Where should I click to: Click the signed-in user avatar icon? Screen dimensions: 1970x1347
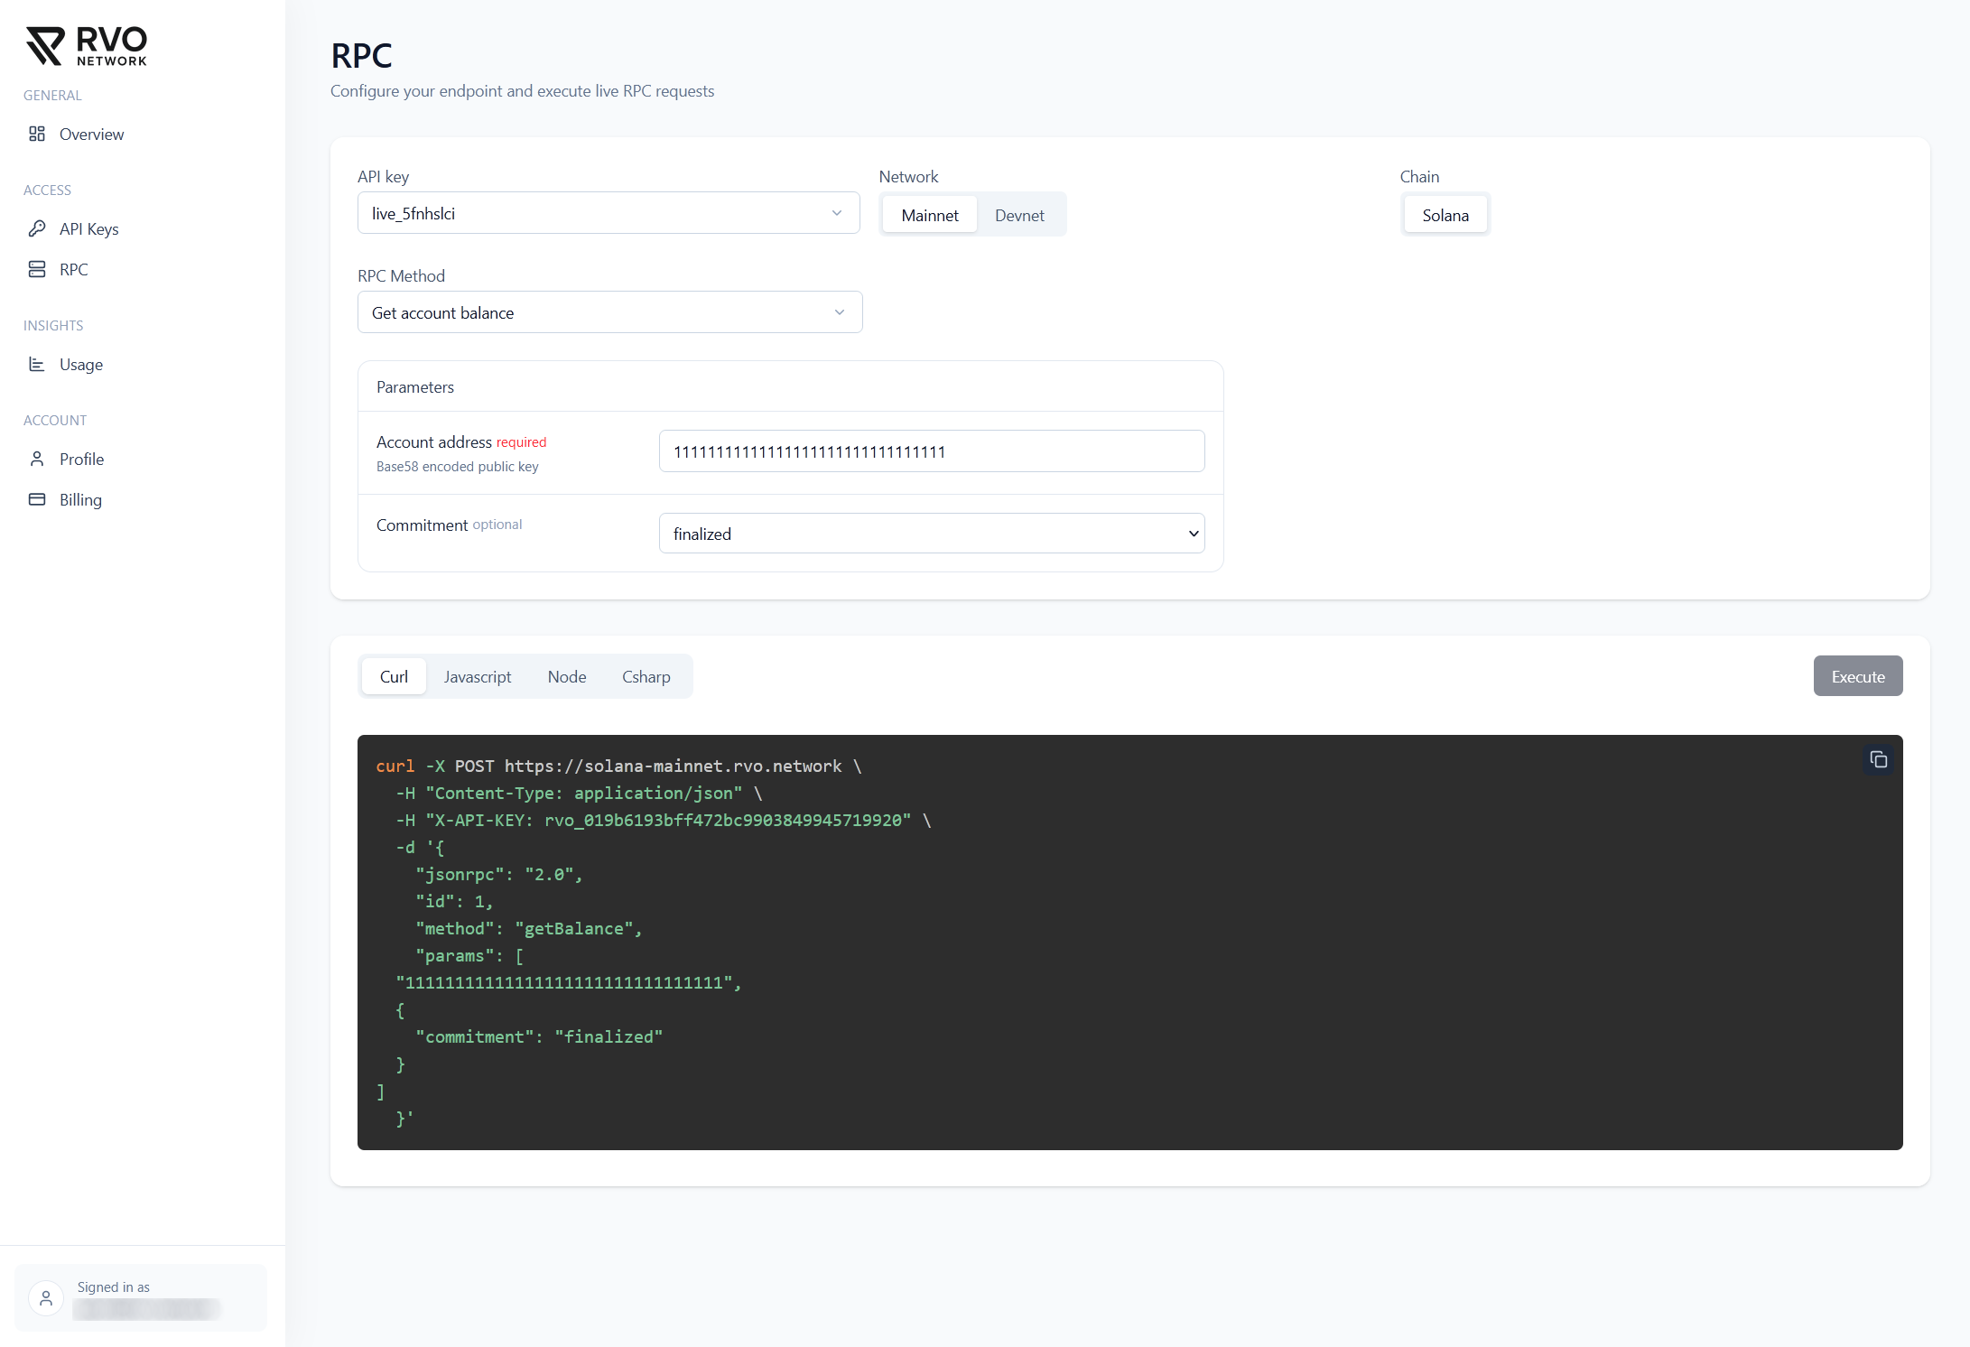[x=46, y=1298]
